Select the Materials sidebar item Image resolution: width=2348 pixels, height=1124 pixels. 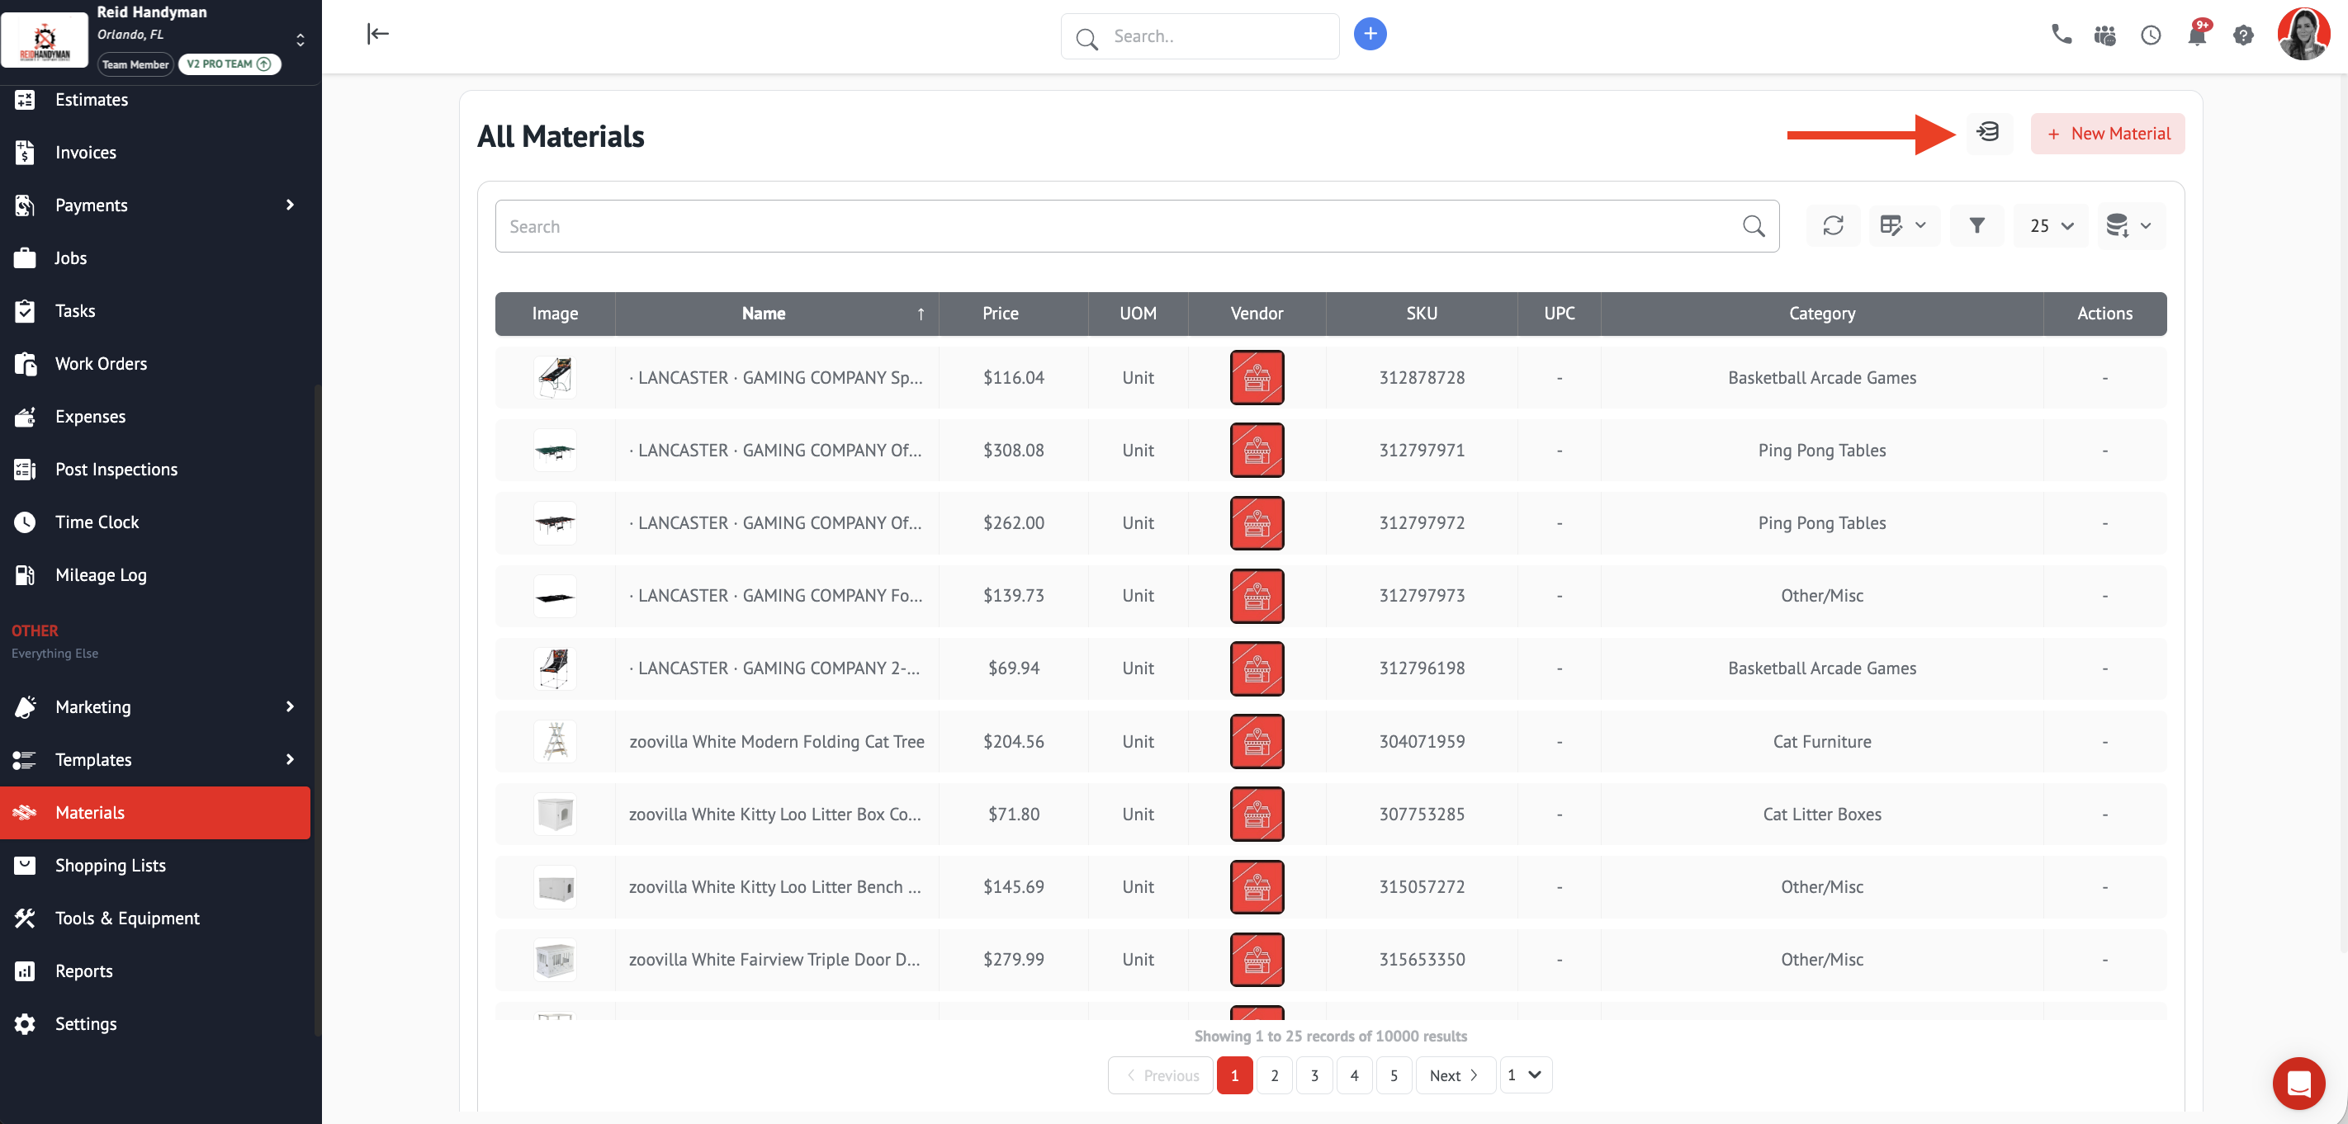click(155, 813)
